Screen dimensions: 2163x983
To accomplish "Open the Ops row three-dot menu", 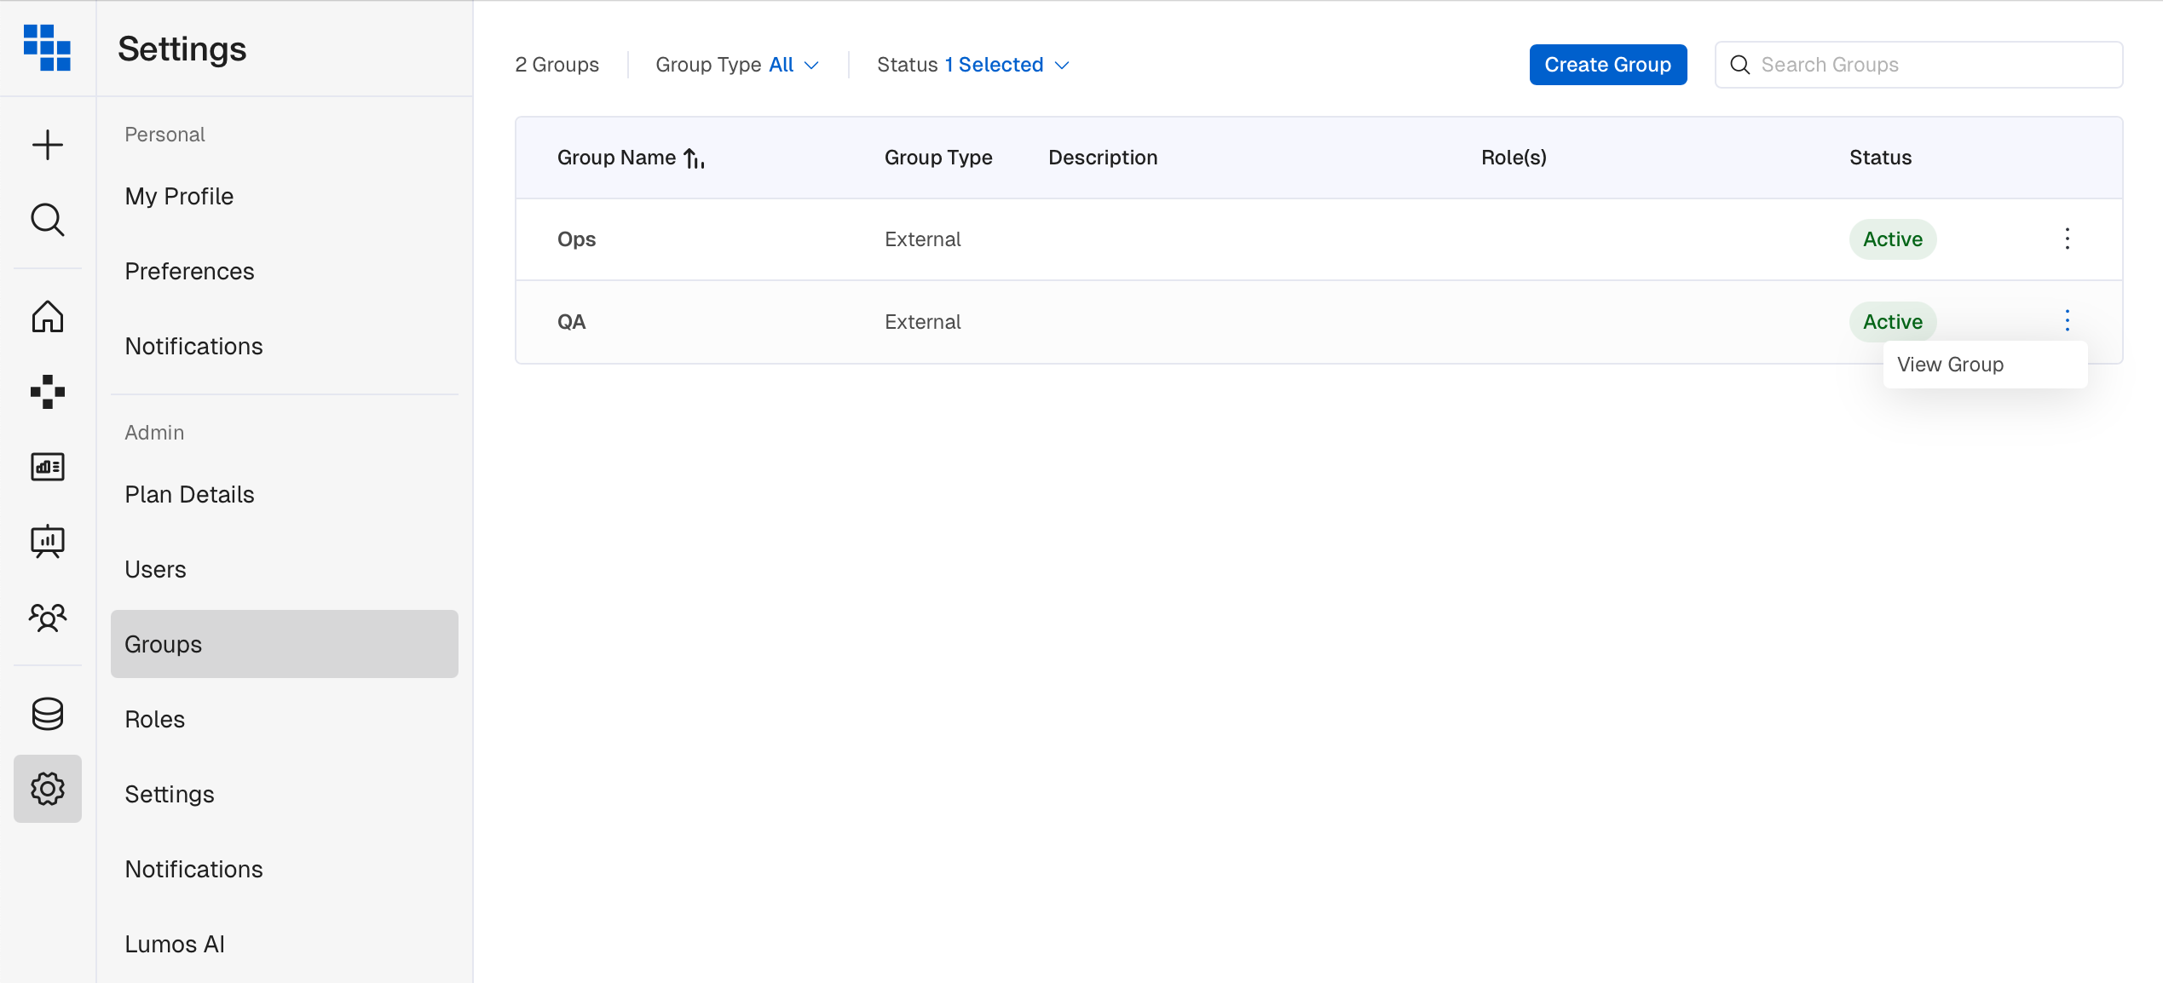I will (x=2067, y=239).
